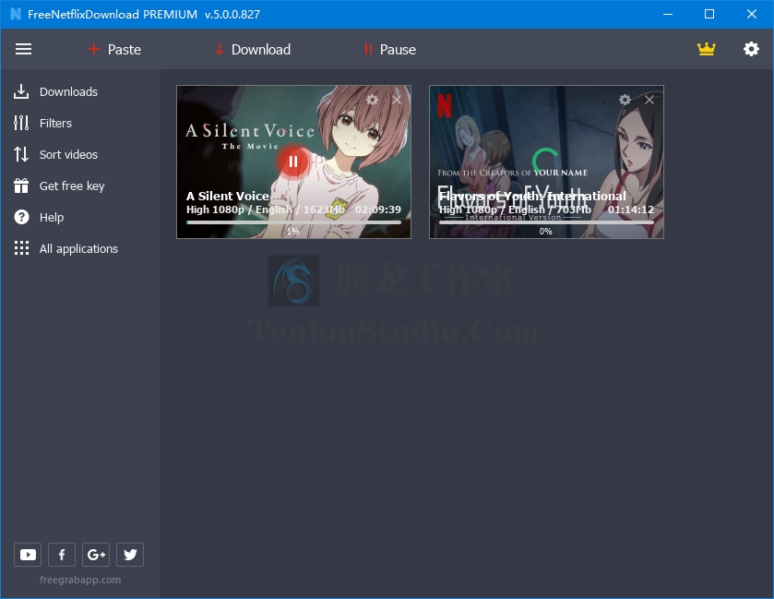The image size is (774, 599).
Task: Select Get free key
Action: (72, 186)
